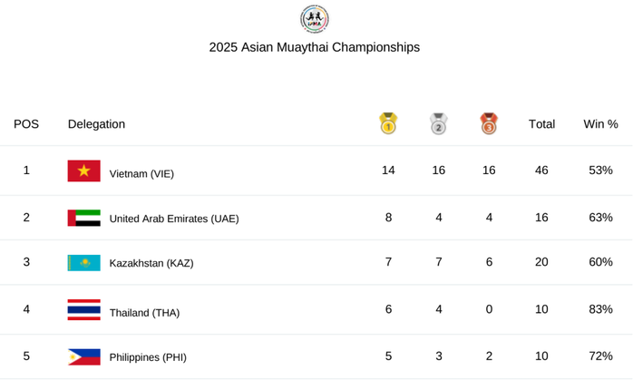Select the Kazakhstan (KAZ) delegation name

pyautogui.click(x=151, y=263)
